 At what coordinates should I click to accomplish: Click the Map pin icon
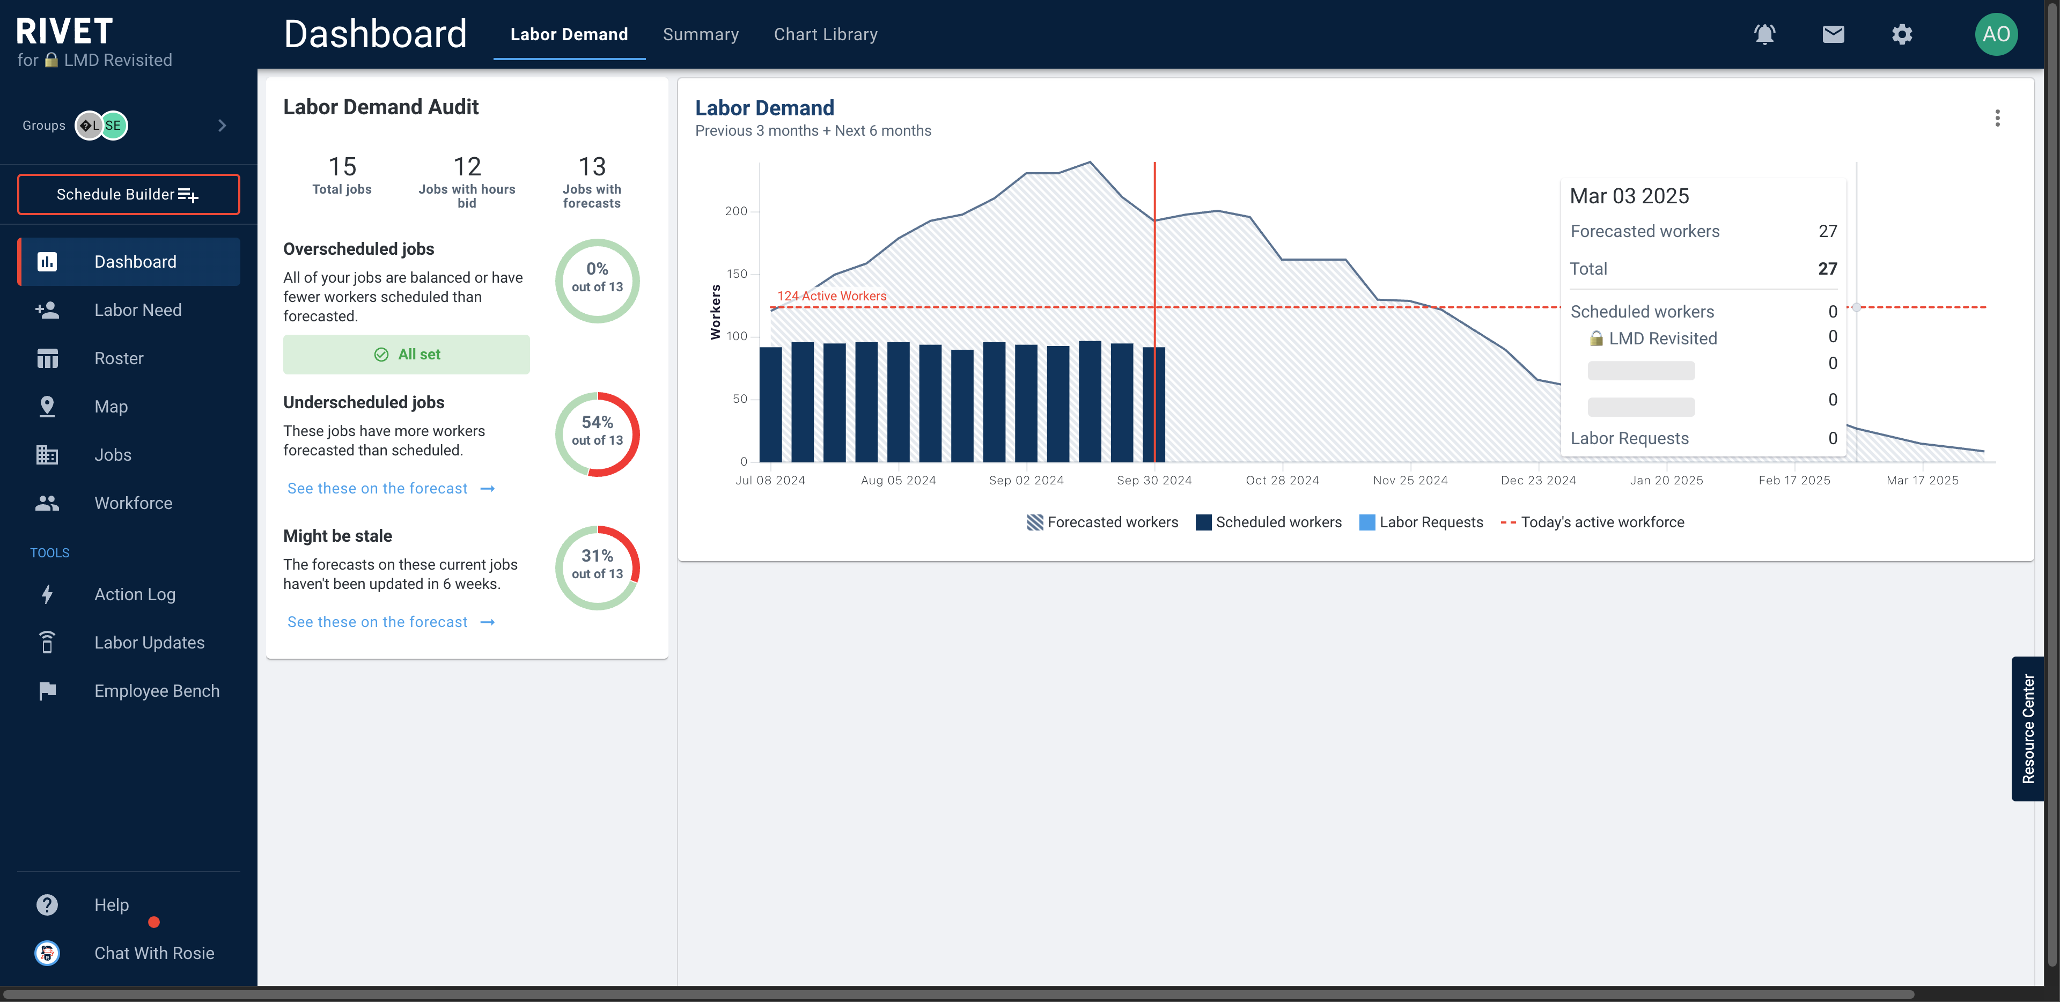47,406
